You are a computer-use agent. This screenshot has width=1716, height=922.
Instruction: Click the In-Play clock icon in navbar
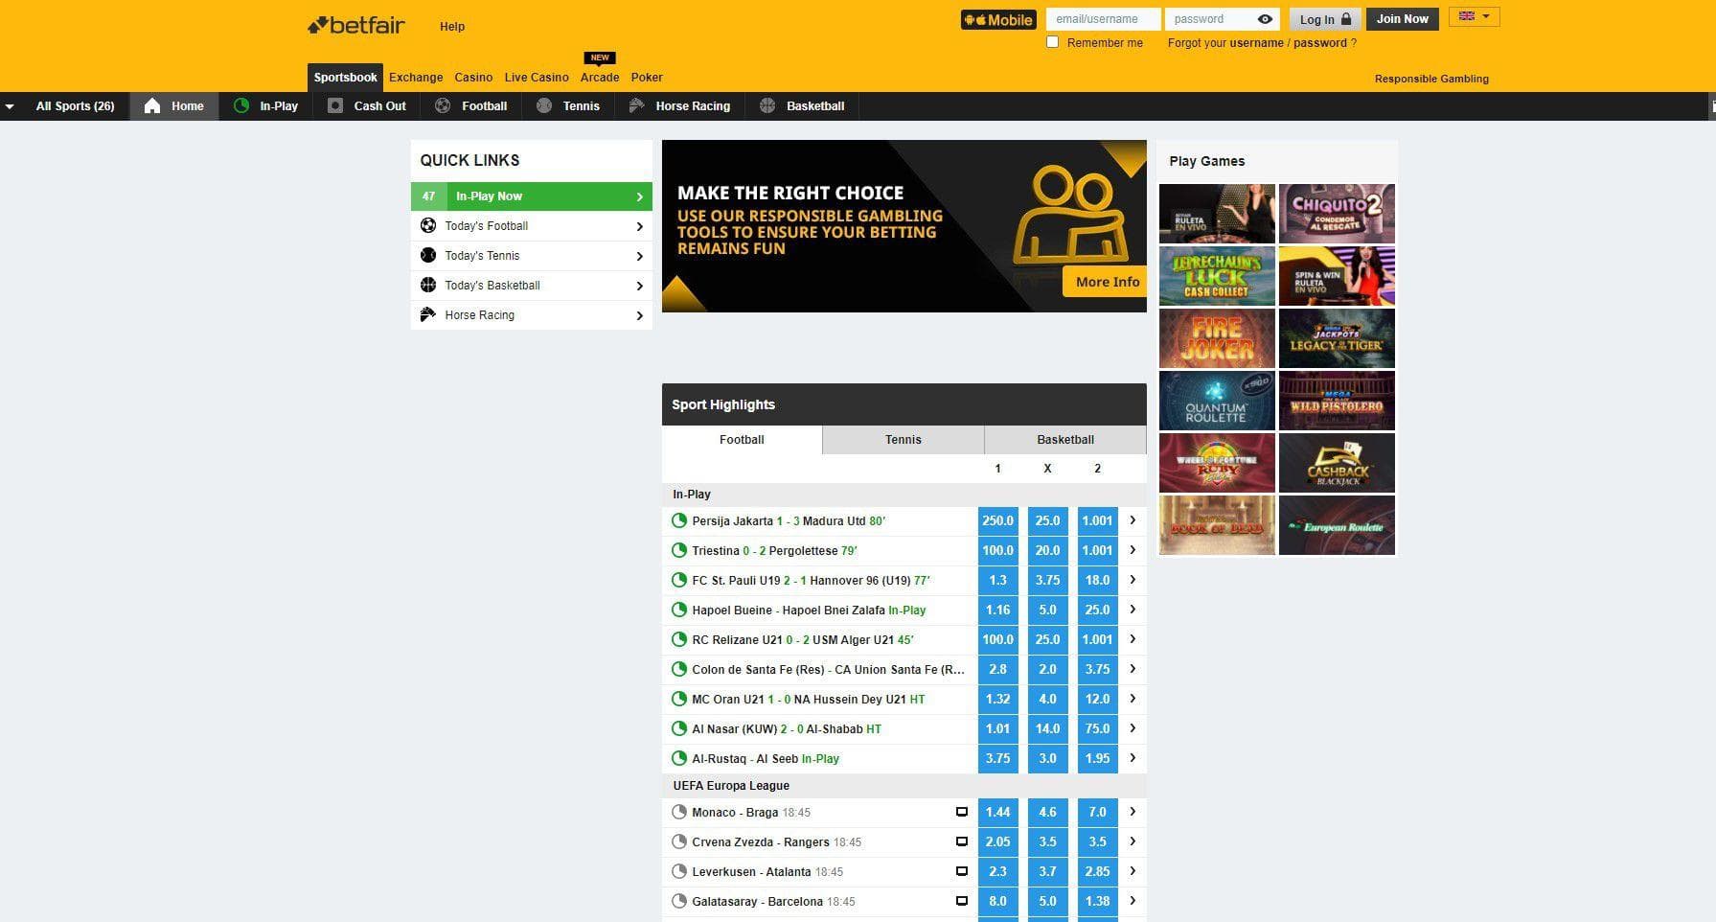pos(241,106)
